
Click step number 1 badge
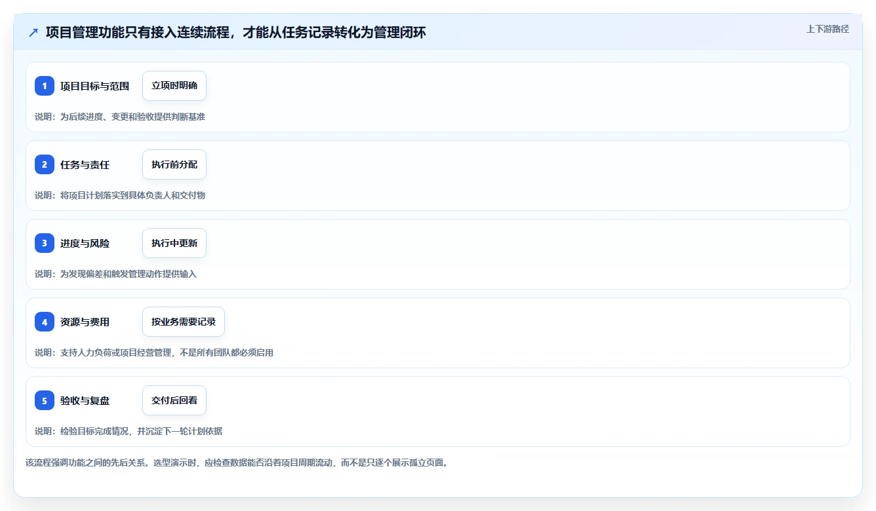pos(45,86)
